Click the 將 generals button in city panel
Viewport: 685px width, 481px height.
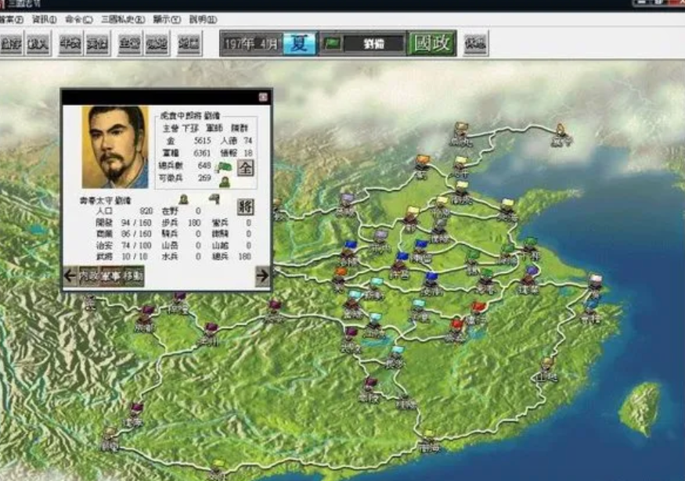(x=245, y=206)
